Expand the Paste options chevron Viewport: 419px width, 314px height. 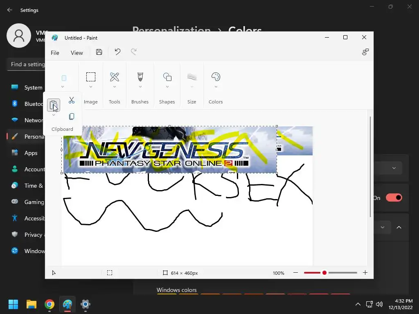click(54, 115)
